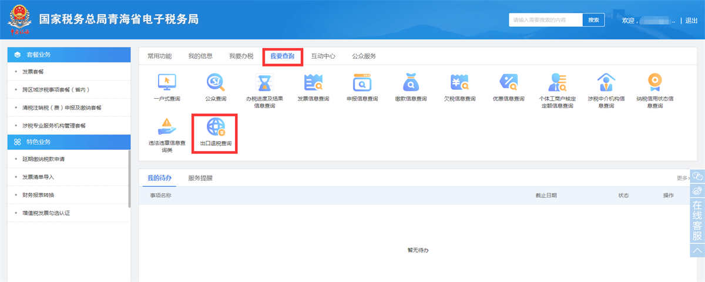This screenshot has height=282, width=705.
Task: Switch to the 我要办税 tab
Action: pyautogui.click(x=241, y=56)
